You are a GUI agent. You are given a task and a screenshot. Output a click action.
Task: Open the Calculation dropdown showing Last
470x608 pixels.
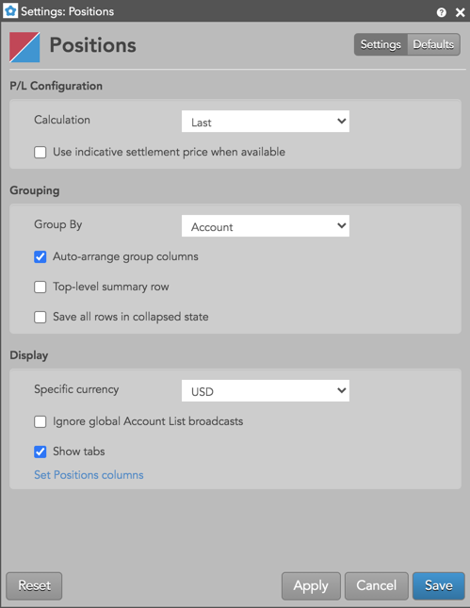(x=266, y=122)
